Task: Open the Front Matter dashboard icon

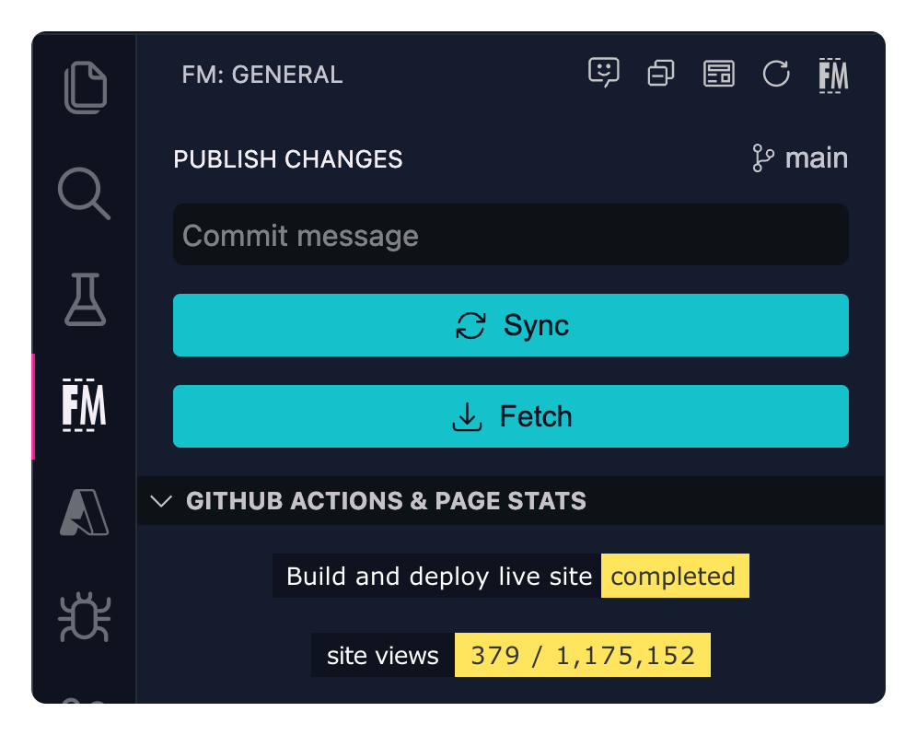Action: (718, 74)
